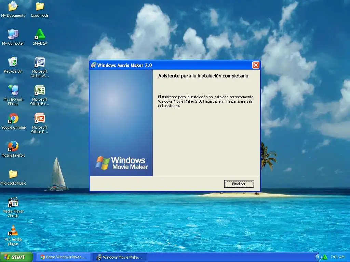Screen dimensions: 350x262
Task: Click the installer icon in dialog title bar
Action: [x=93, y=65]
